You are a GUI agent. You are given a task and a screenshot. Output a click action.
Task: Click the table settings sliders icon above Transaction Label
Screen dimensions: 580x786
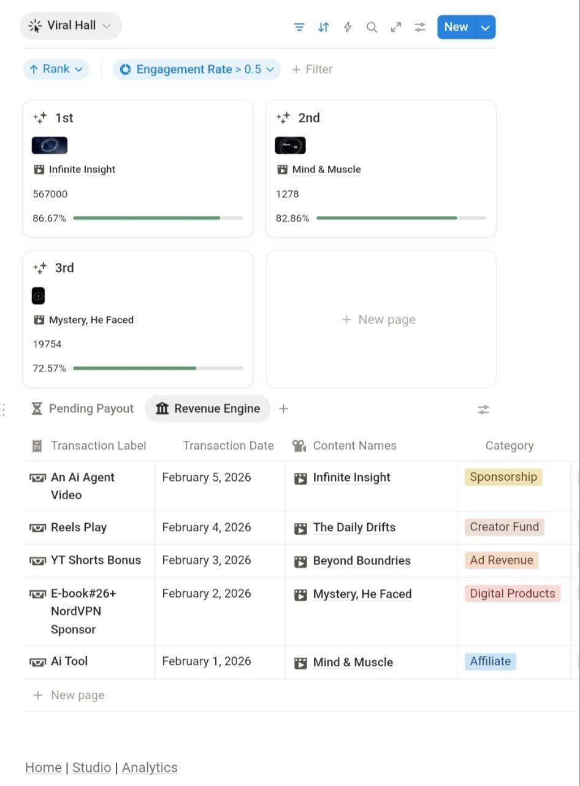483,409
